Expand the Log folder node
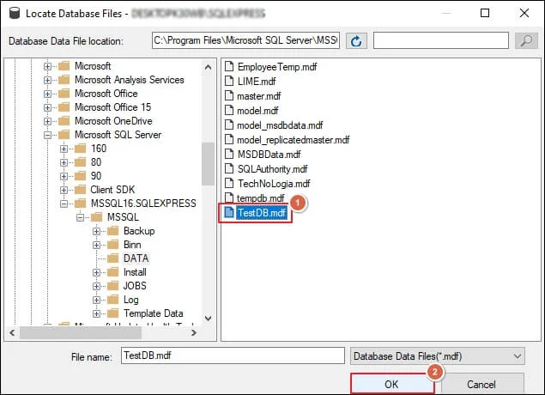 97,300
